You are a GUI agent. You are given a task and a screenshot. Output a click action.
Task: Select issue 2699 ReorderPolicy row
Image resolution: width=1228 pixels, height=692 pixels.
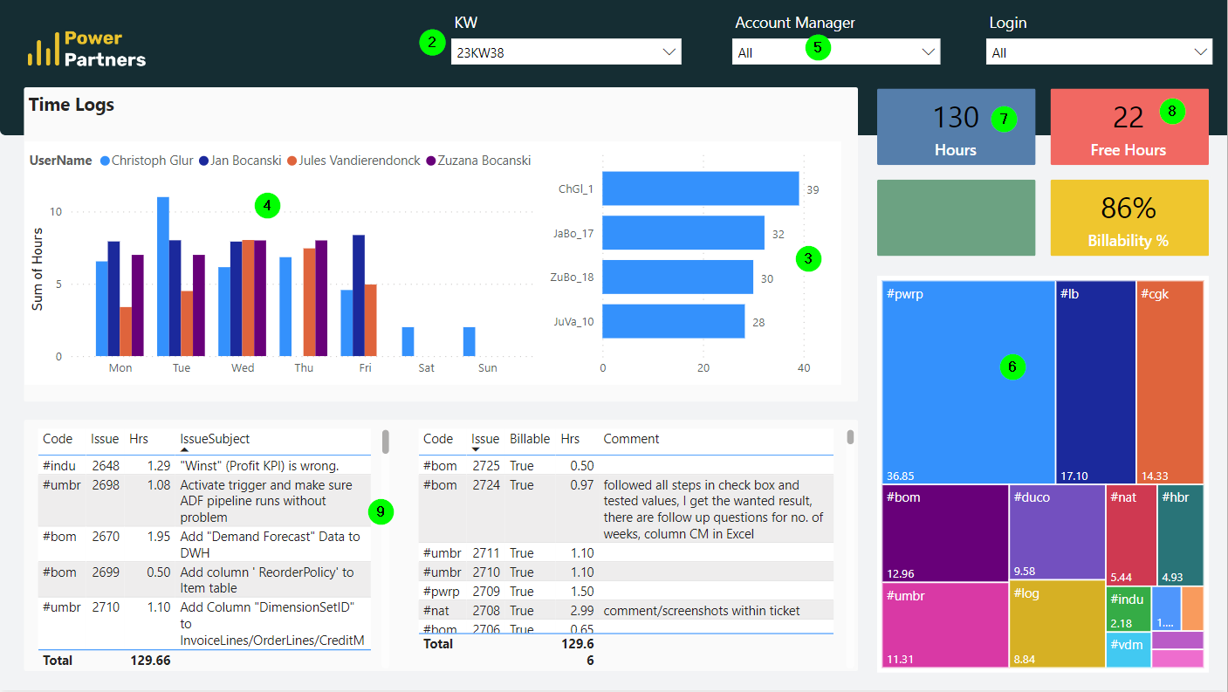[x=204, y=579]
